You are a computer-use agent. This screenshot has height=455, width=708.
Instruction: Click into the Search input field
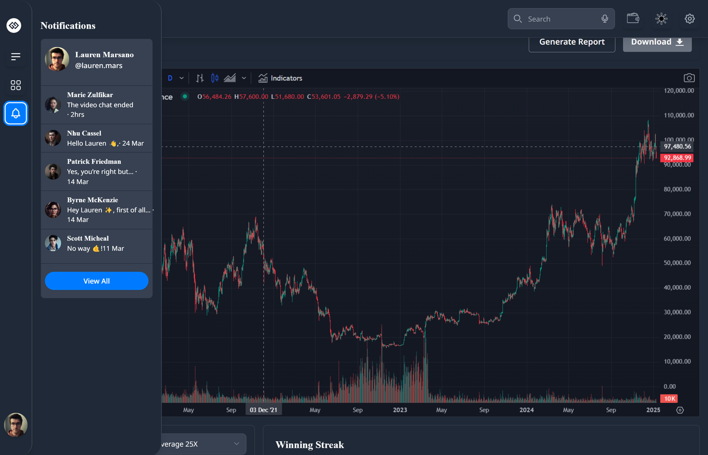coord(560,19)
